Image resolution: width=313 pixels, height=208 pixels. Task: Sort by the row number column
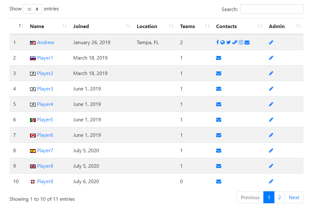pos(19,26)
